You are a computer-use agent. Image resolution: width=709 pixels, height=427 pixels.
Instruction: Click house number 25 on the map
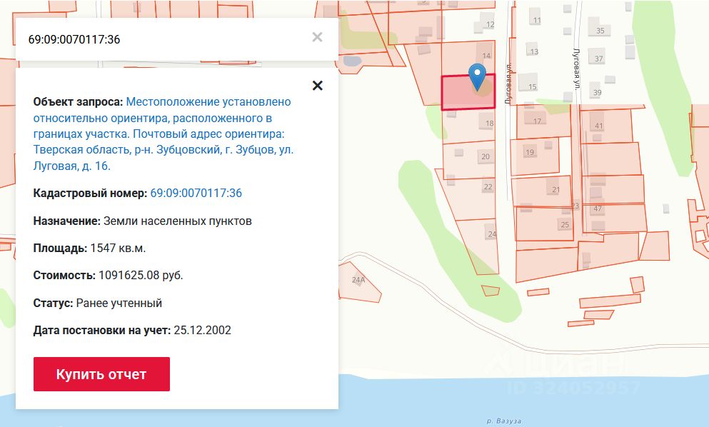[x=565, y=225]
